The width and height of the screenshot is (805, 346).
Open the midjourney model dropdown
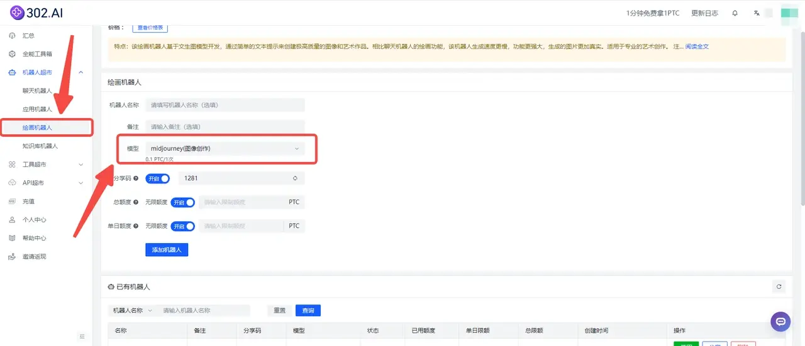(225, 149)
